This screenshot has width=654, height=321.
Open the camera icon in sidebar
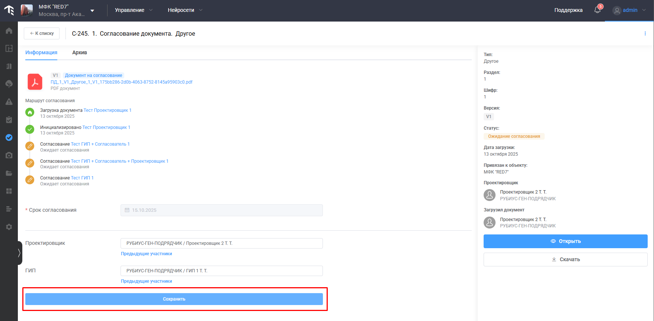(9, 155)
